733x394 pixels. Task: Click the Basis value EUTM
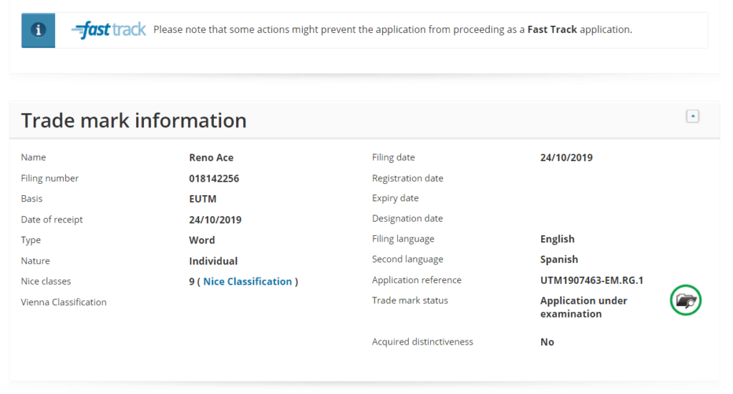click(203, 199)
